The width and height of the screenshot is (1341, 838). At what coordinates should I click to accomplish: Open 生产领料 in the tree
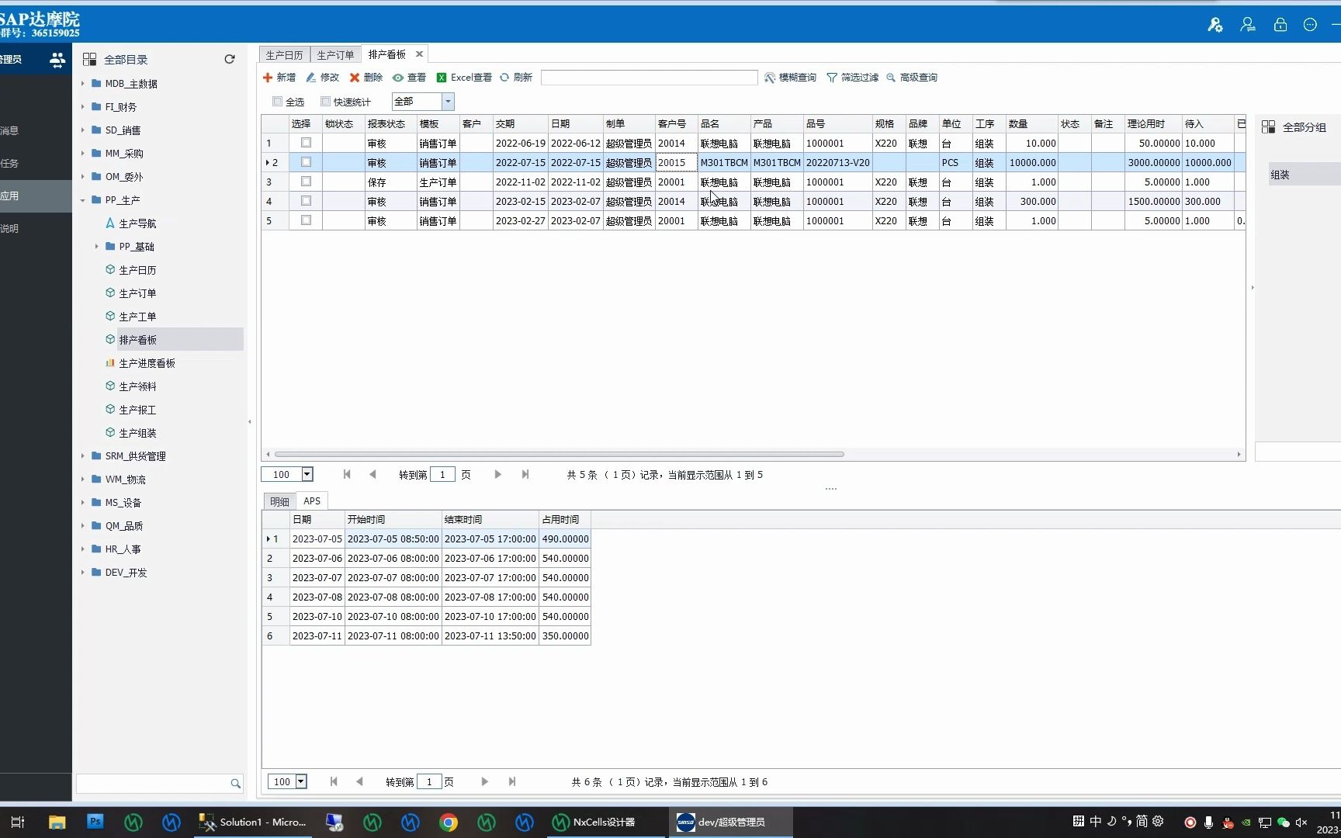point(137,386)
